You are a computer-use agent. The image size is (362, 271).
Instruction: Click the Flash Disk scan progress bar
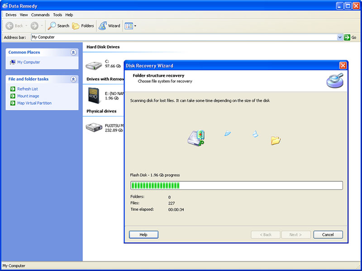pyautogui.click(x=236, y=186)
